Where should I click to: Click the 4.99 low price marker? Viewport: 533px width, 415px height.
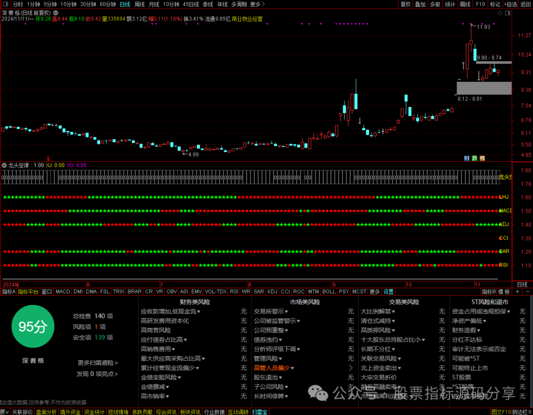[193, 154]
